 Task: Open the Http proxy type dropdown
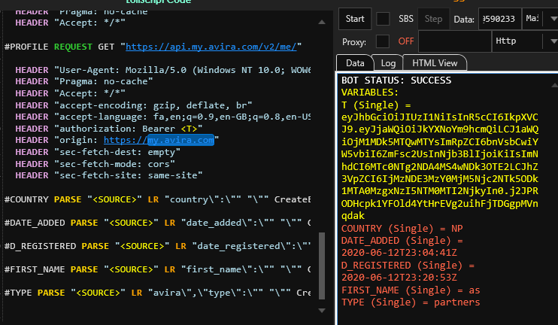pos(525,41)
